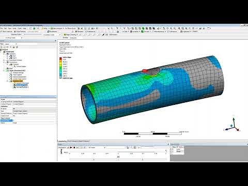Select the Mesh tree item
This screenshot has width=248, height=186.
coord(11,68)
